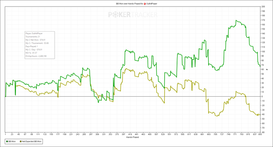Click y-axis value -80
273x147 pixels.
pyautogui.click(x=263, y=132)
